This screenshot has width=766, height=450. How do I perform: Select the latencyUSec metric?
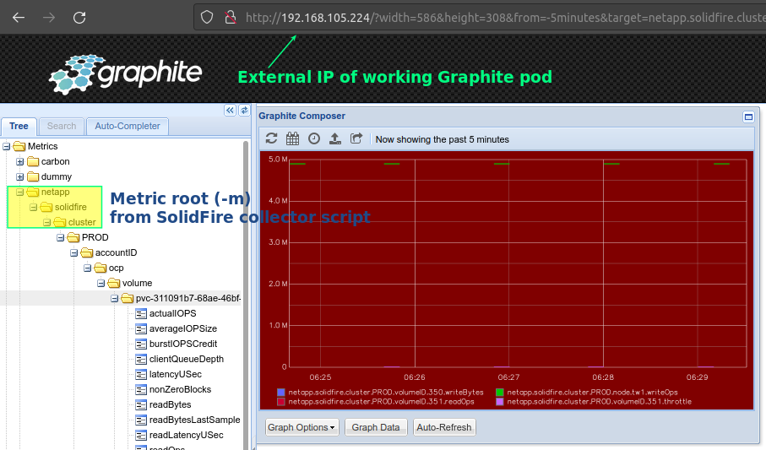point(176,374)
